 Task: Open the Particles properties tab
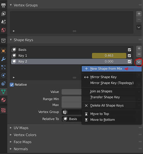[x=3, y=67]
